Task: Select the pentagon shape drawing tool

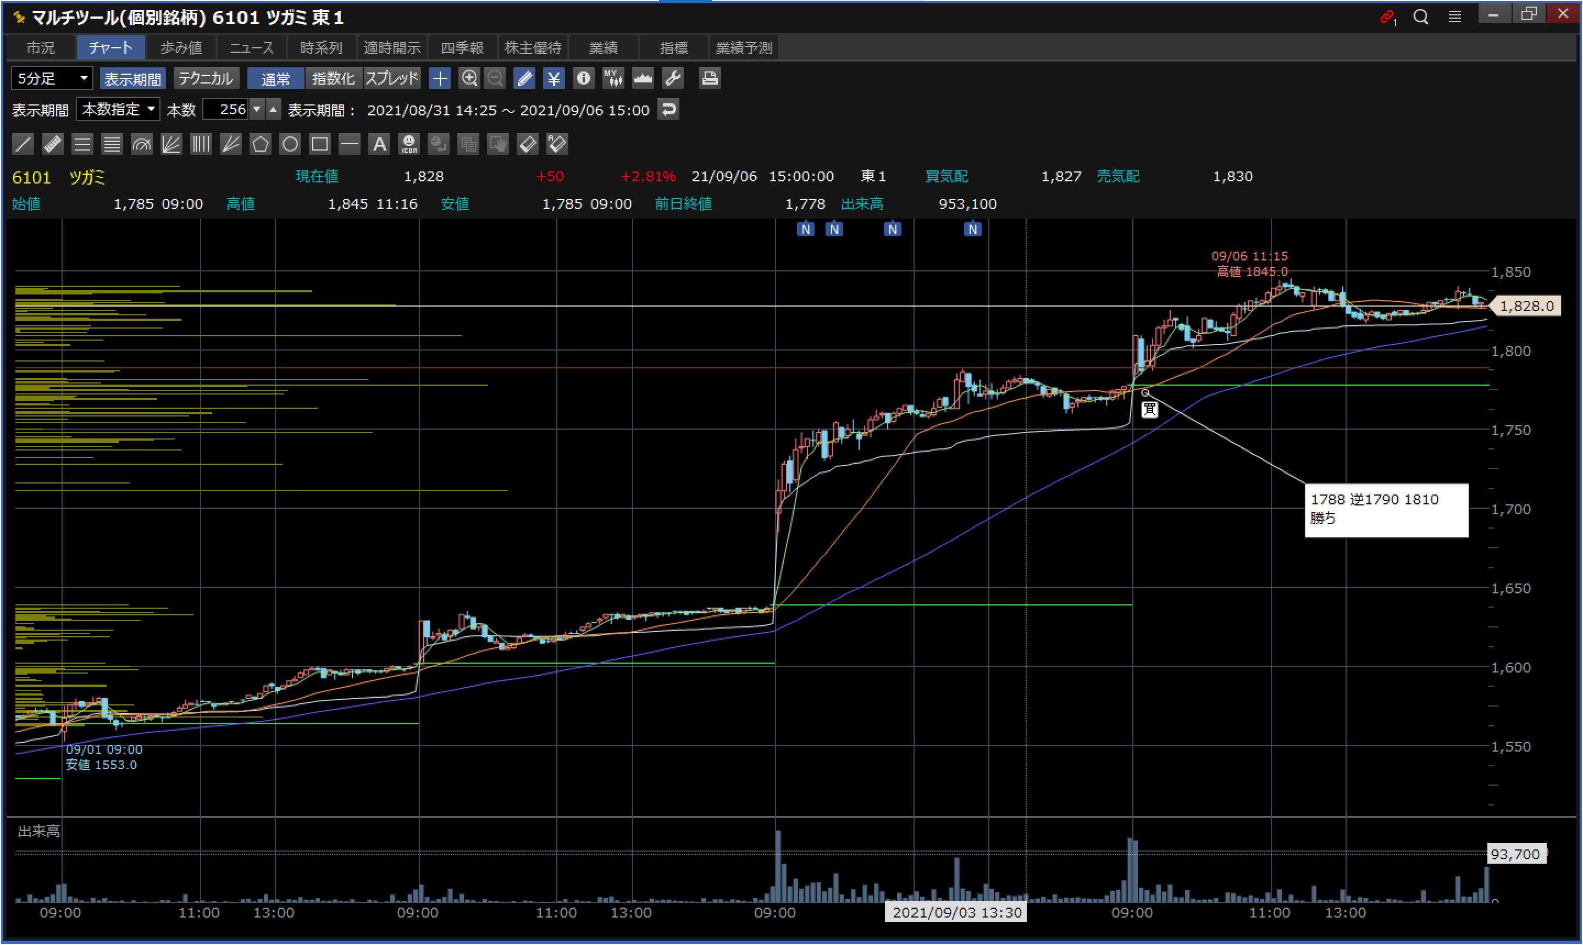Action: click(x=260, y=144)
